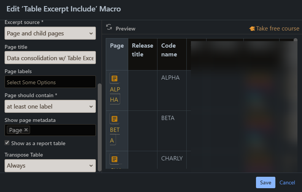
Task: Click the third row page document icon
Action: 114,159
